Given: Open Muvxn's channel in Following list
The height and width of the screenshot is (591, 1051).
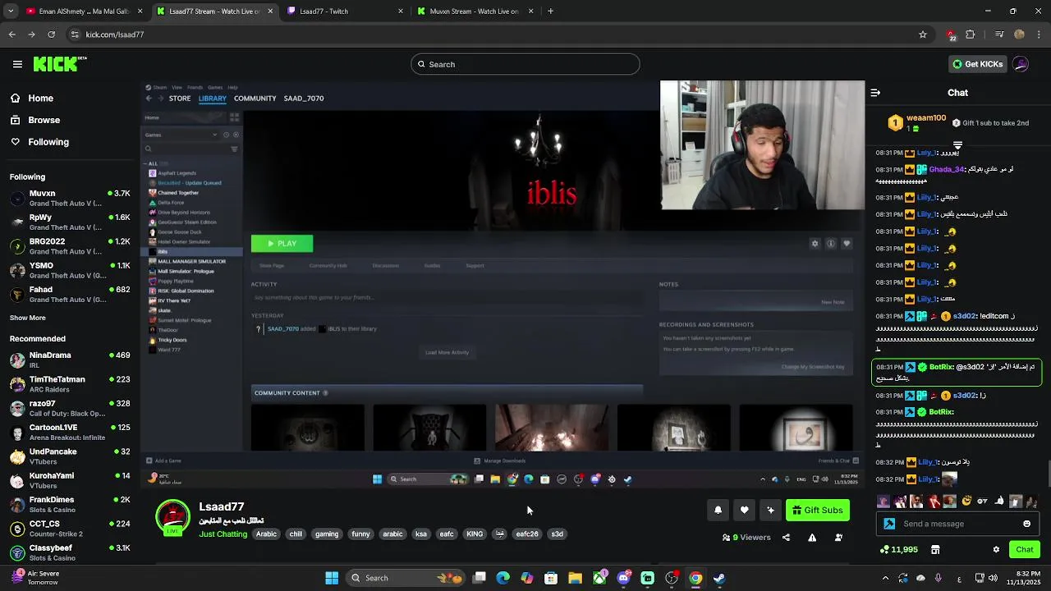Looking at the screenshot, I should [70, 198].
